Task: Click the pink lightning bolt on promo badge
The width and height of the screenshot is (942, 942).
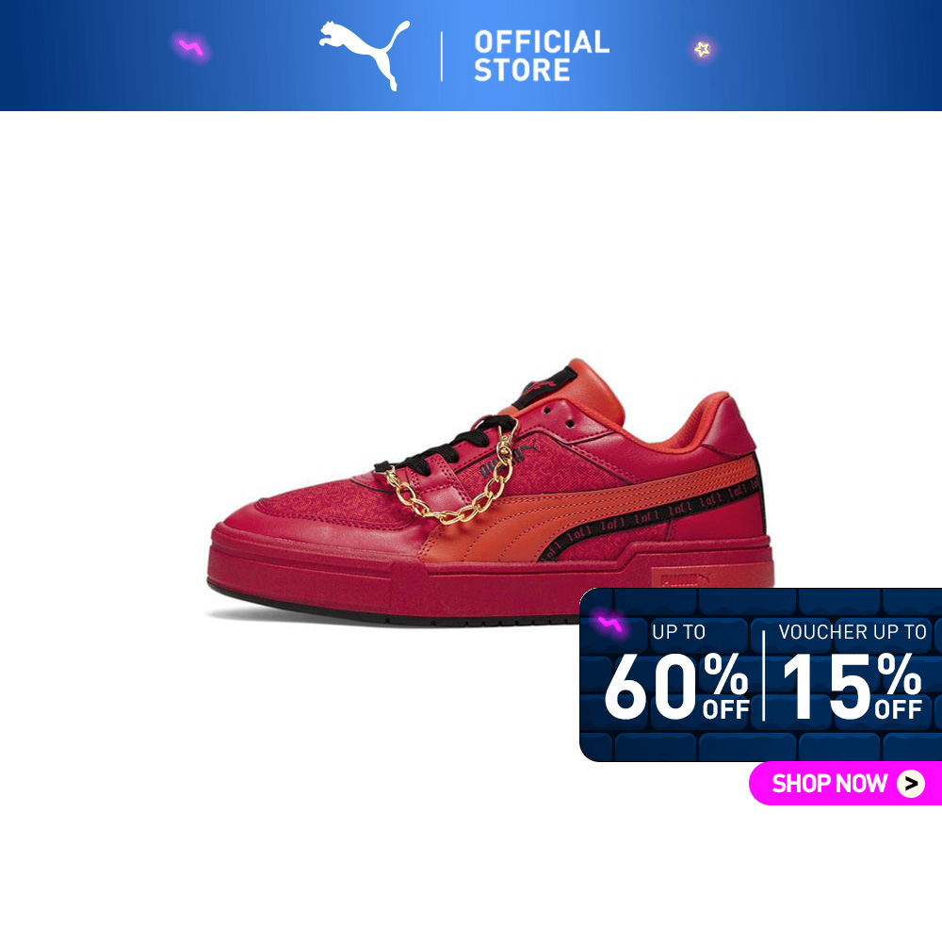Action: click(x=609, y=625)
